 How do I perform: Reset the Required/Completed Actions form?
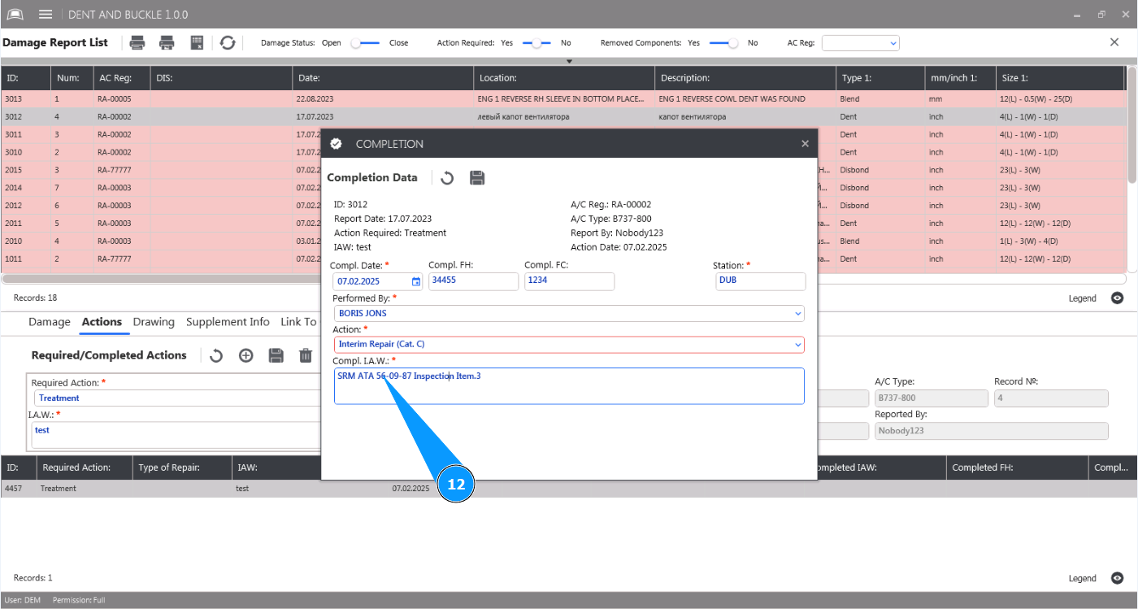(x=216, y=355)
